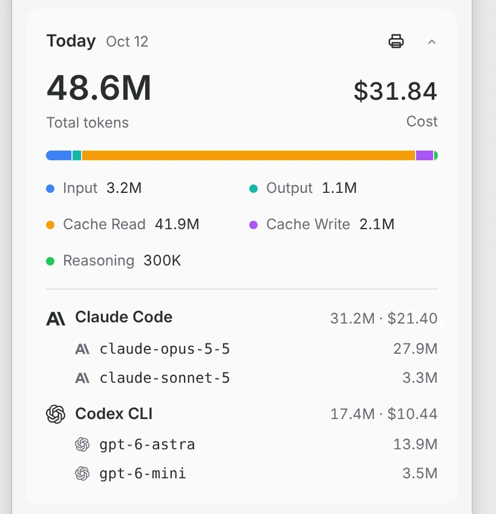
Task: Click the orange cache read bar segment
Action: coord(249,155)
